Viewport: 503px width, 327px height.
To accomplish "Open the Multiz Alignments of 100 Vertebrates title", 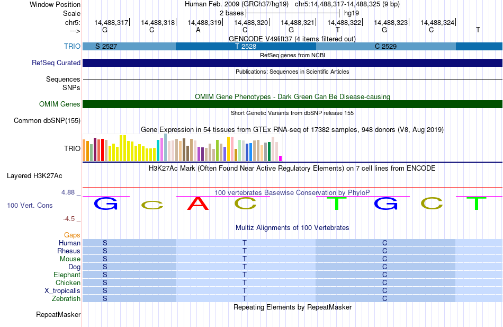I will coord(292,228).
